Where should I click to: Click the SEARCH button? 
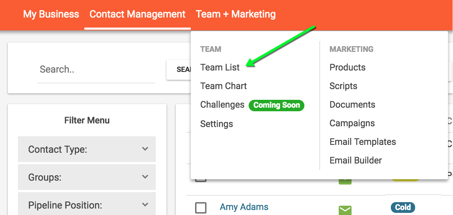[183, 69]
